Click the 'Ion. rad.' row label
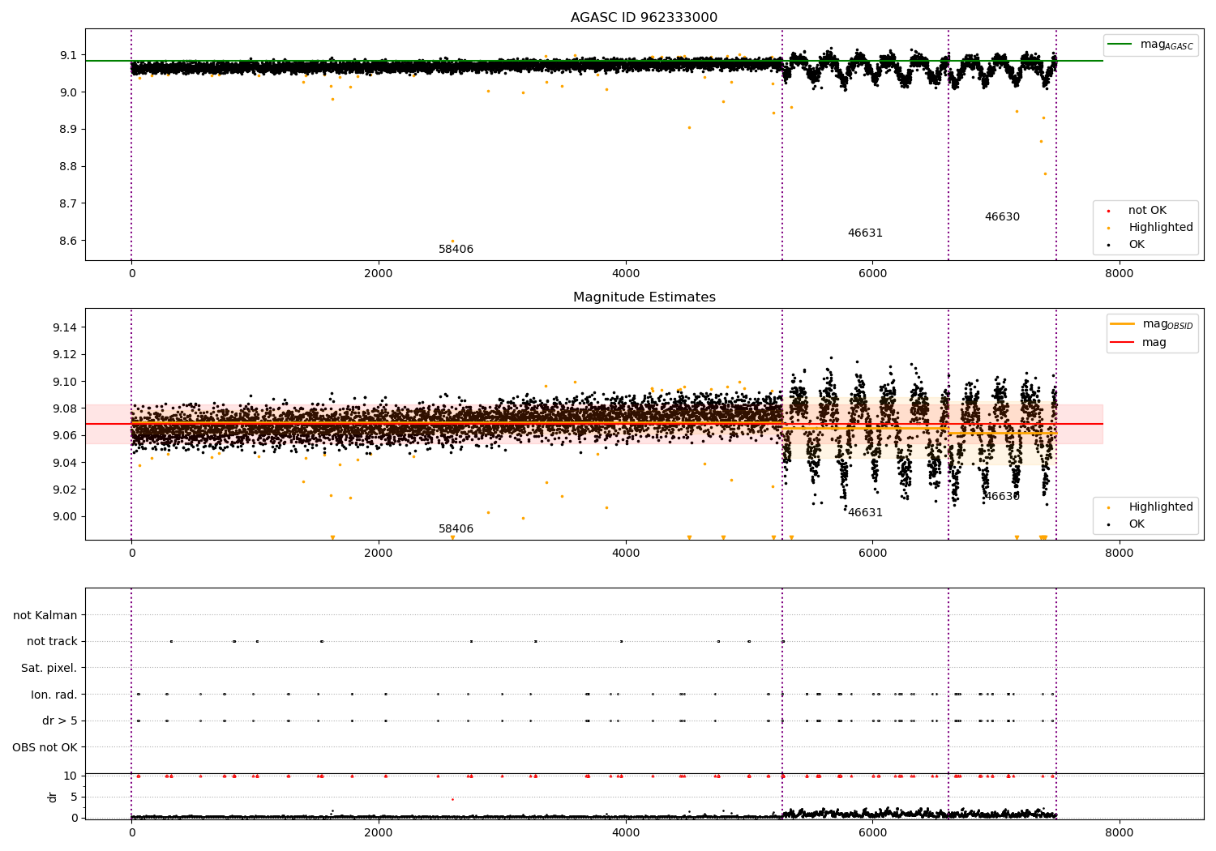 tap(54, 695)
